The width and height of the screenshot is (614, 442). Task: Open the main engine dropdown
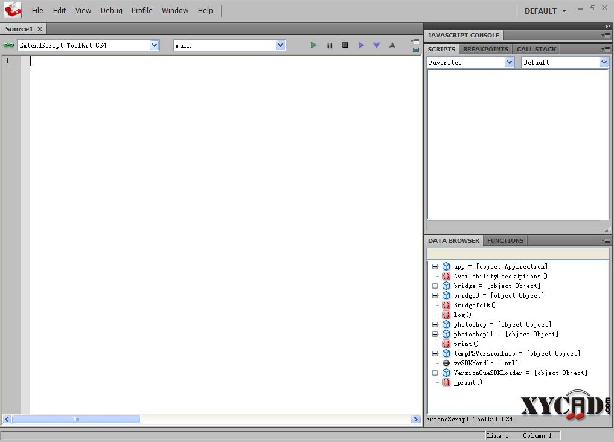(280, 45)
